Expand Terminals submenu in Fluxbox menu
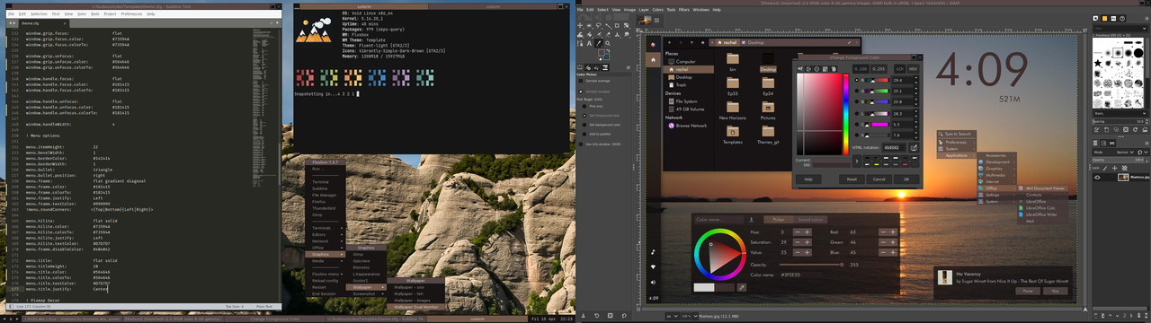 coord(326,228)
